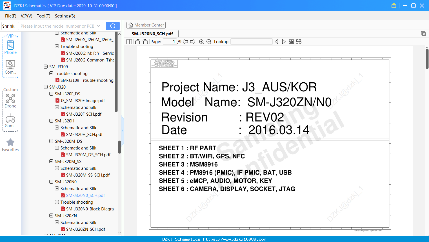Open SM-J260G_Common_Tshoo file

point(90,60)
